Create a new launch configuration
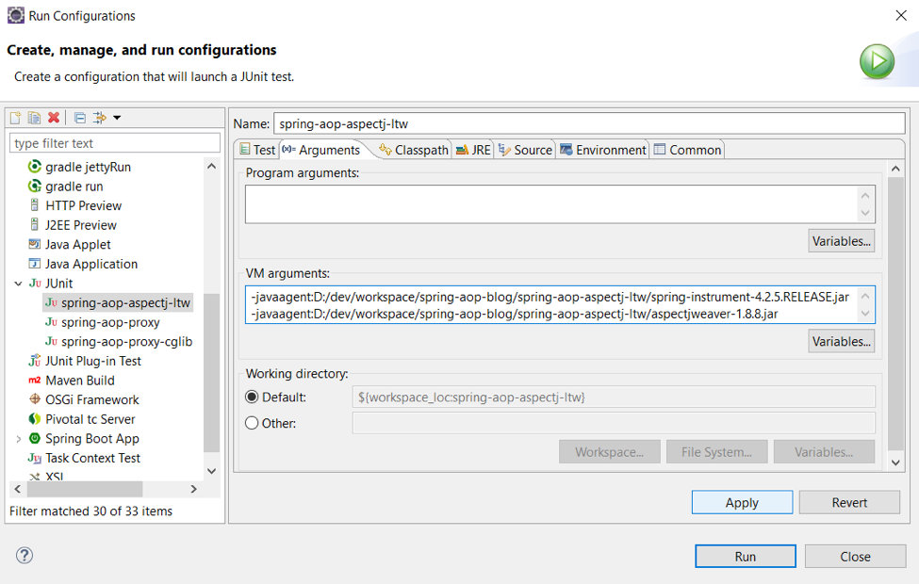 16,118
